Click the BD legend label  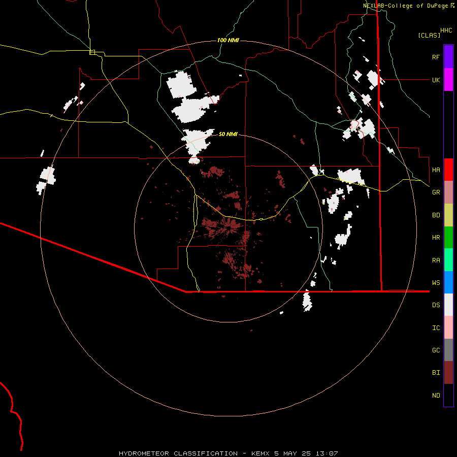436,215
